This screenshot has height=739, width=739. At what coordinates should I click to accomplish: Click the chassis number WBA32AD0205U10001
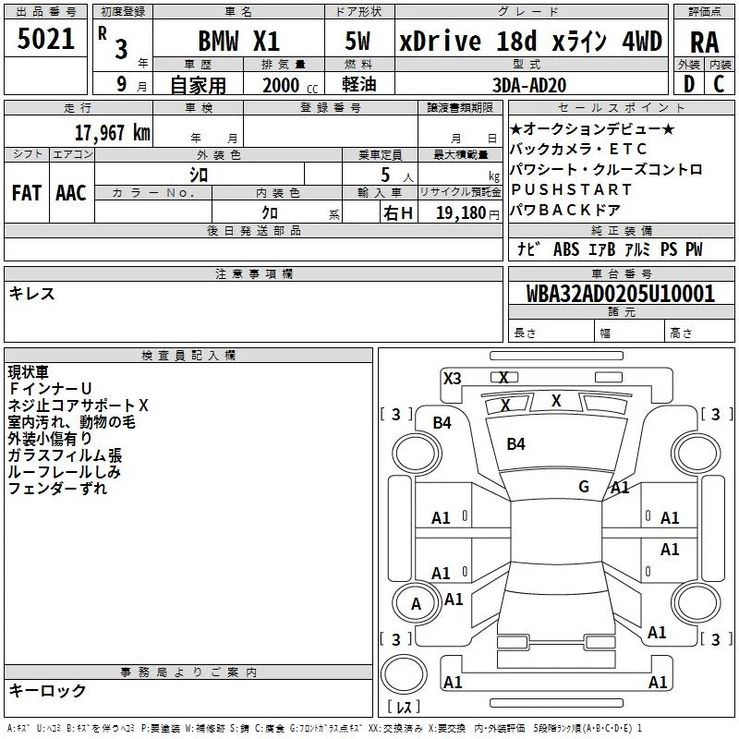coord(621,294)
